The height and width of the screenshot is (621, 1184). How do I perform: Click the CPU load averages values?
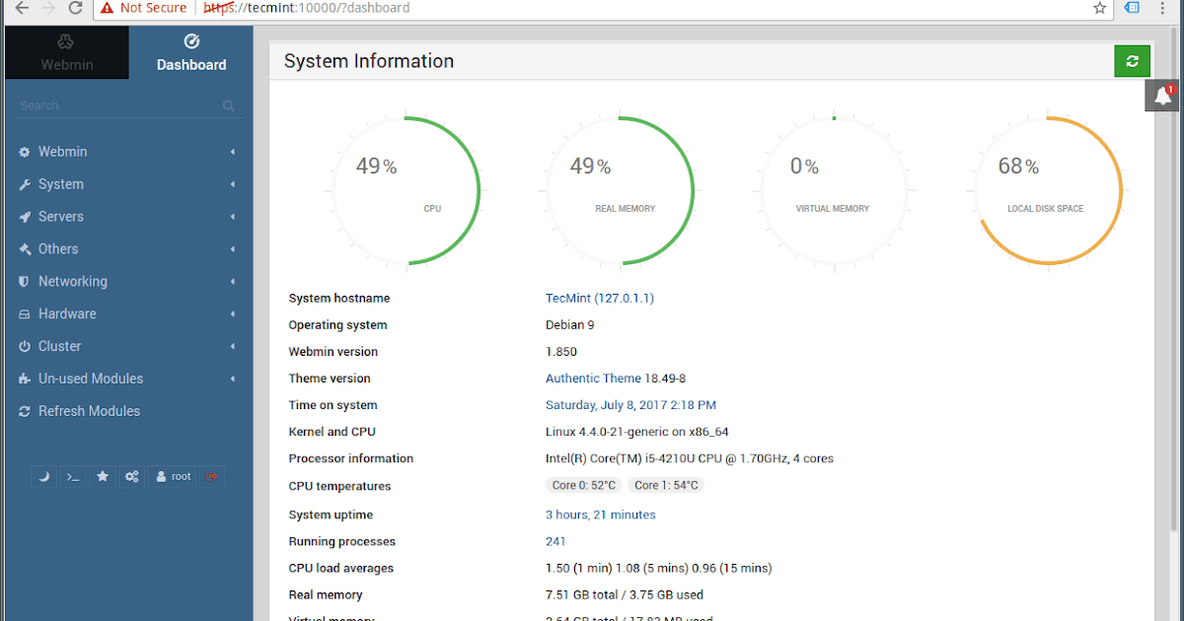(x=659, y=568)
